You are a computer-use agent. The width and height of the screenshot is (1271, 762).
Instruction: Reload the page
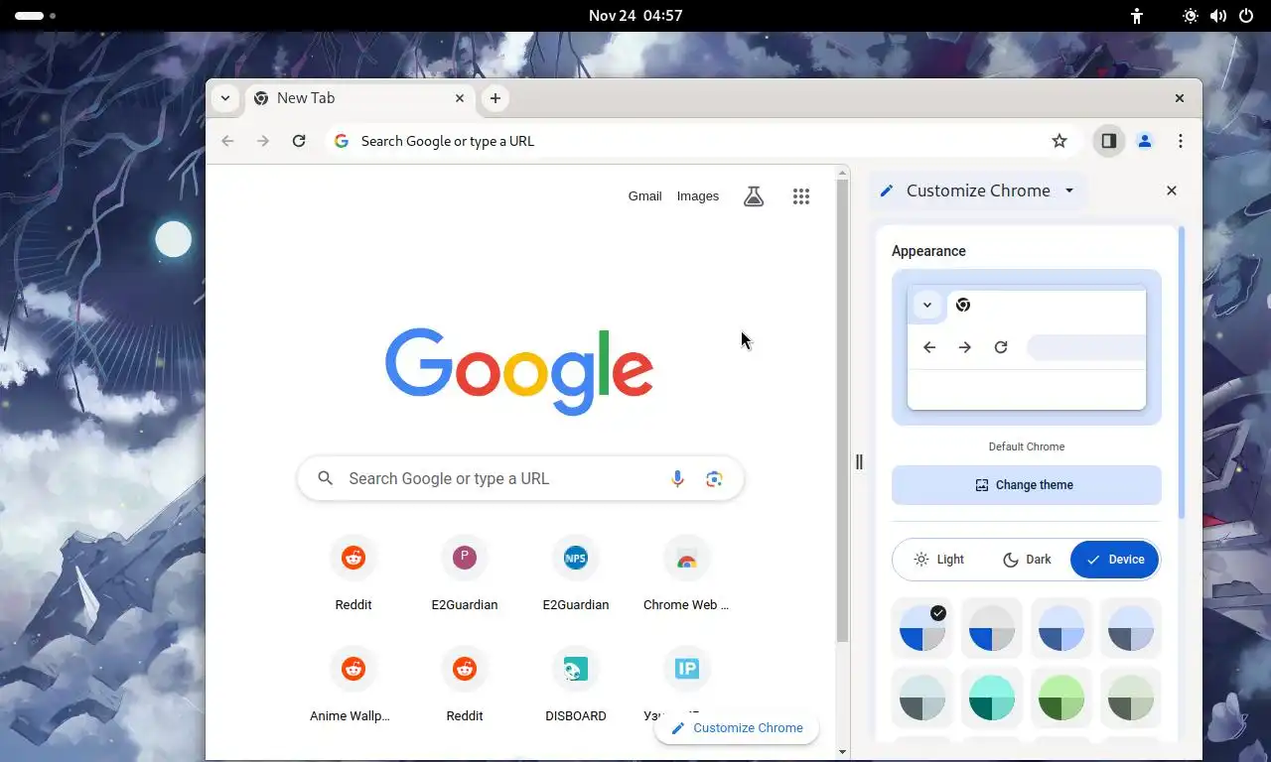[299, 141]
